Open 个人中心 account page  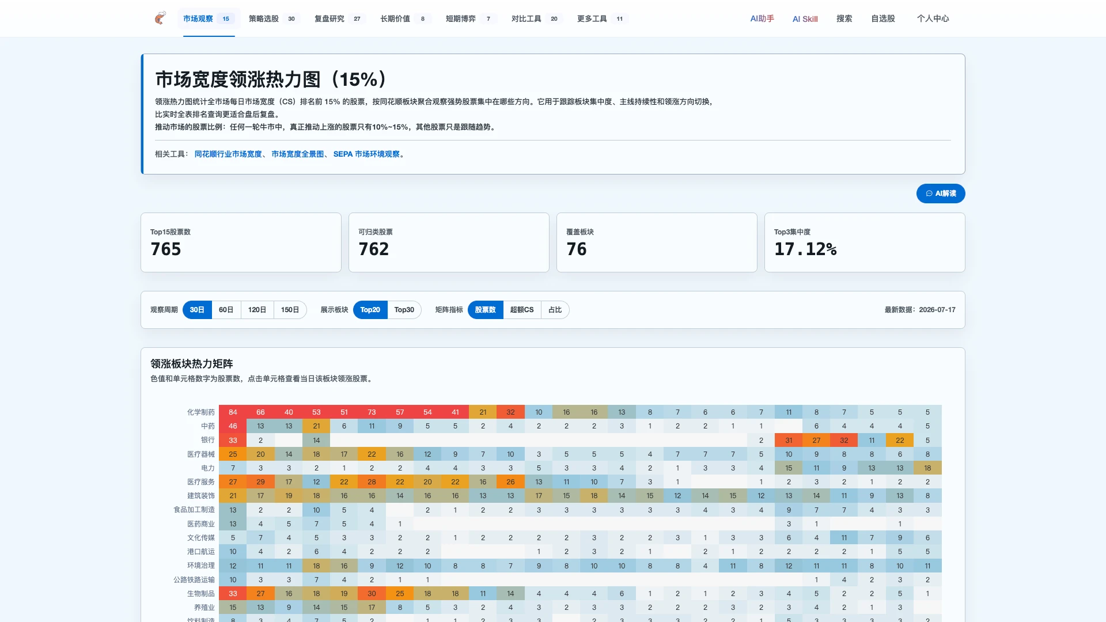933,18
